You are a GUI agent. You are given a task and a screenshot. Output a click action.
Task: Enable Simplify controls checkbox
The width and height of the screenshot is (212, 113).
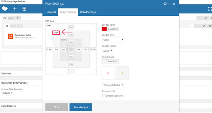104,96
